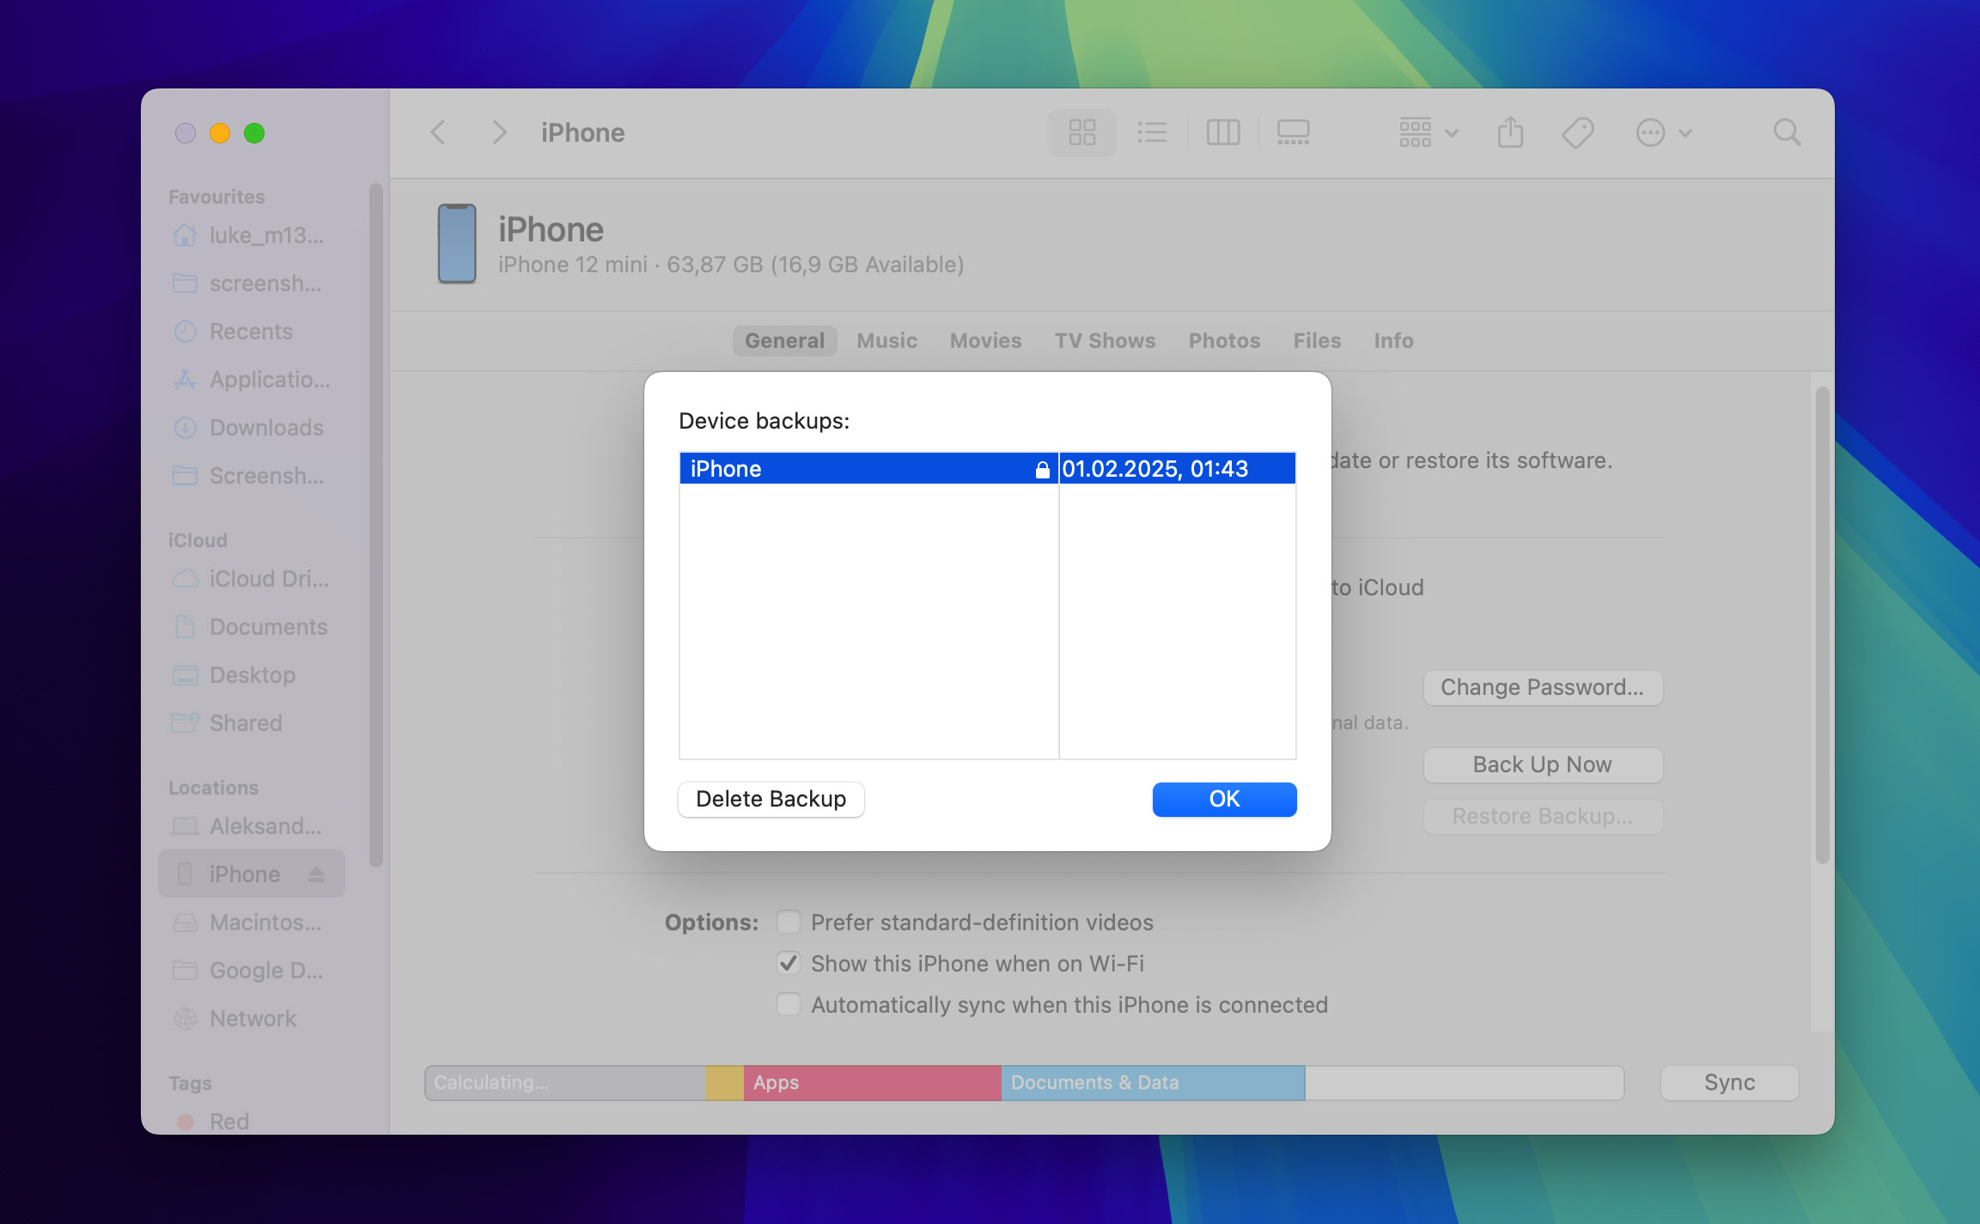
Task: Switch to the General tab
Action: pyautogui.click(x=784, y=341)
